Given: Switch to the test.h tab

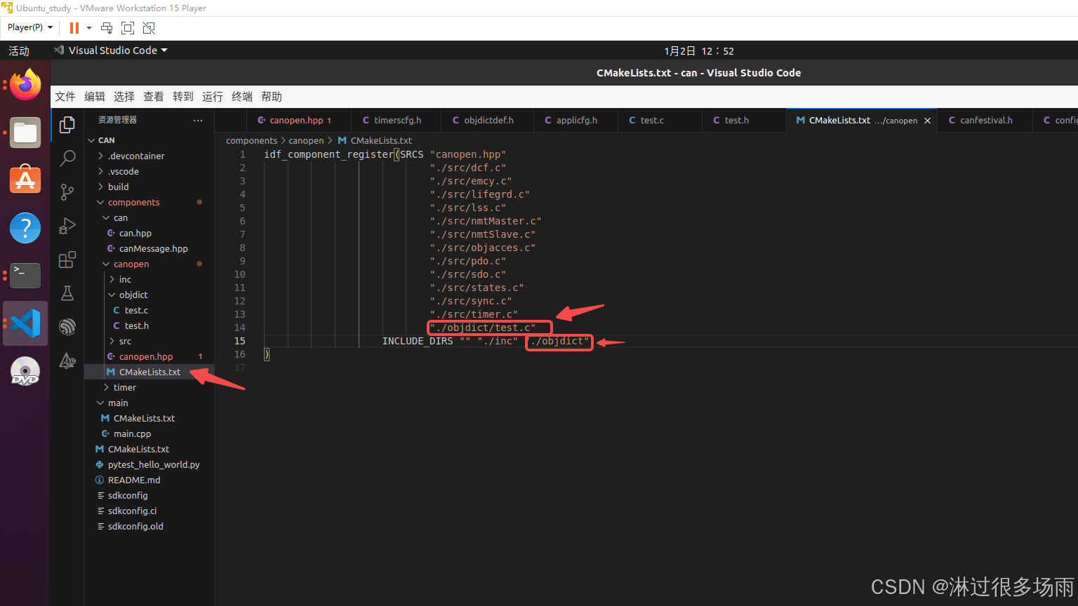Looking at the screenshot, I should click(x=744, y=121).
